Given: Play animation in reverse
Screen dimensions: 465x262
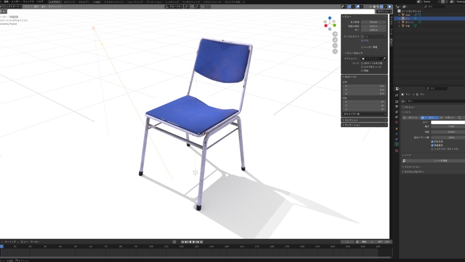Looking at the screenshot, I should click(x=190, y=242).
